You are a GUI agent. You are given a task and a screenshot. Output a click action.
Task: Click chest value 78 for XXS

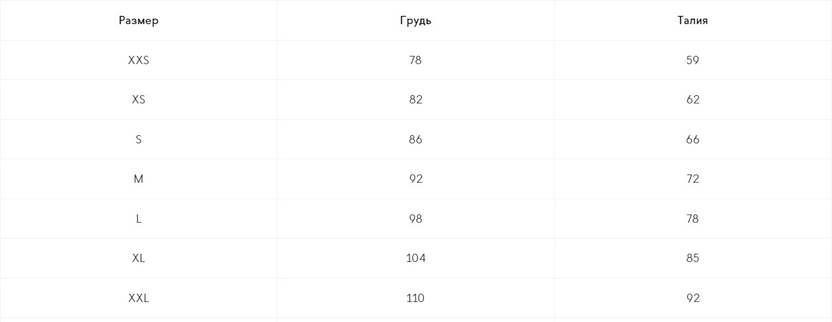(x=415, y=61)
